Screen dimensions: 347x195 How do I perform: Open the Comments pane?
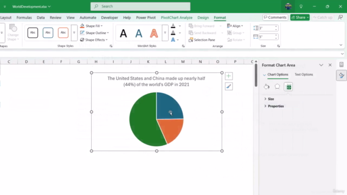click(x=275, y=17)
